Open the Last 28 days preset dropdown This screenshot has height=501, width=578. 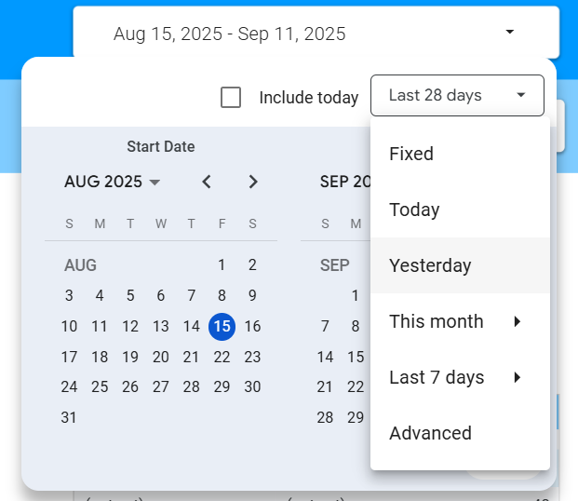click(457, 95)
